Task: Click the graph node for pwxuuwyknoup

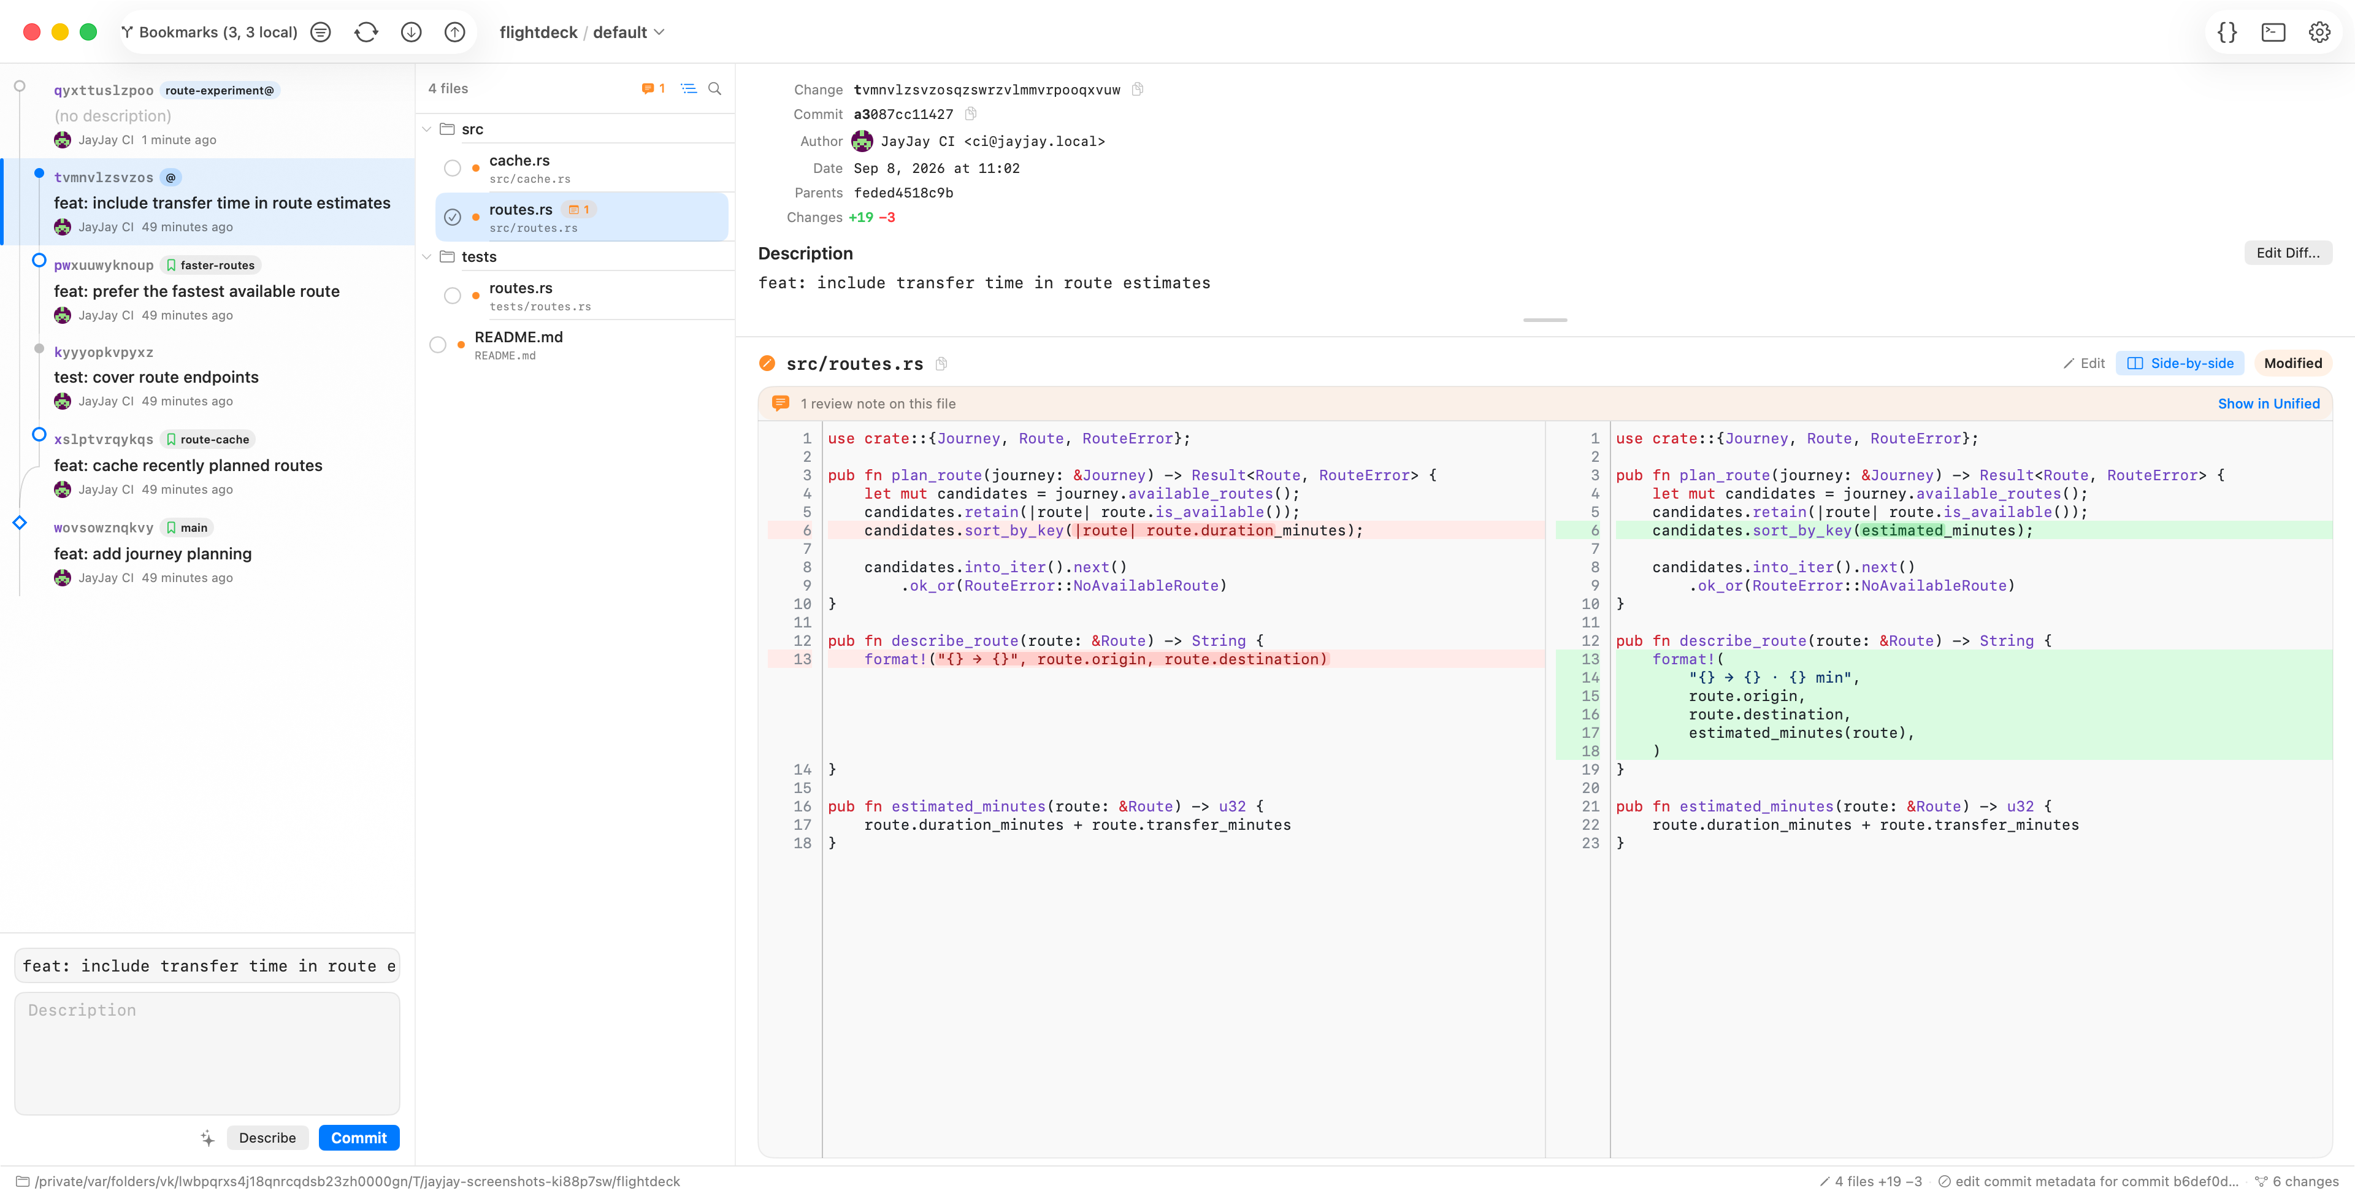Action: click(x=39, y=261)
